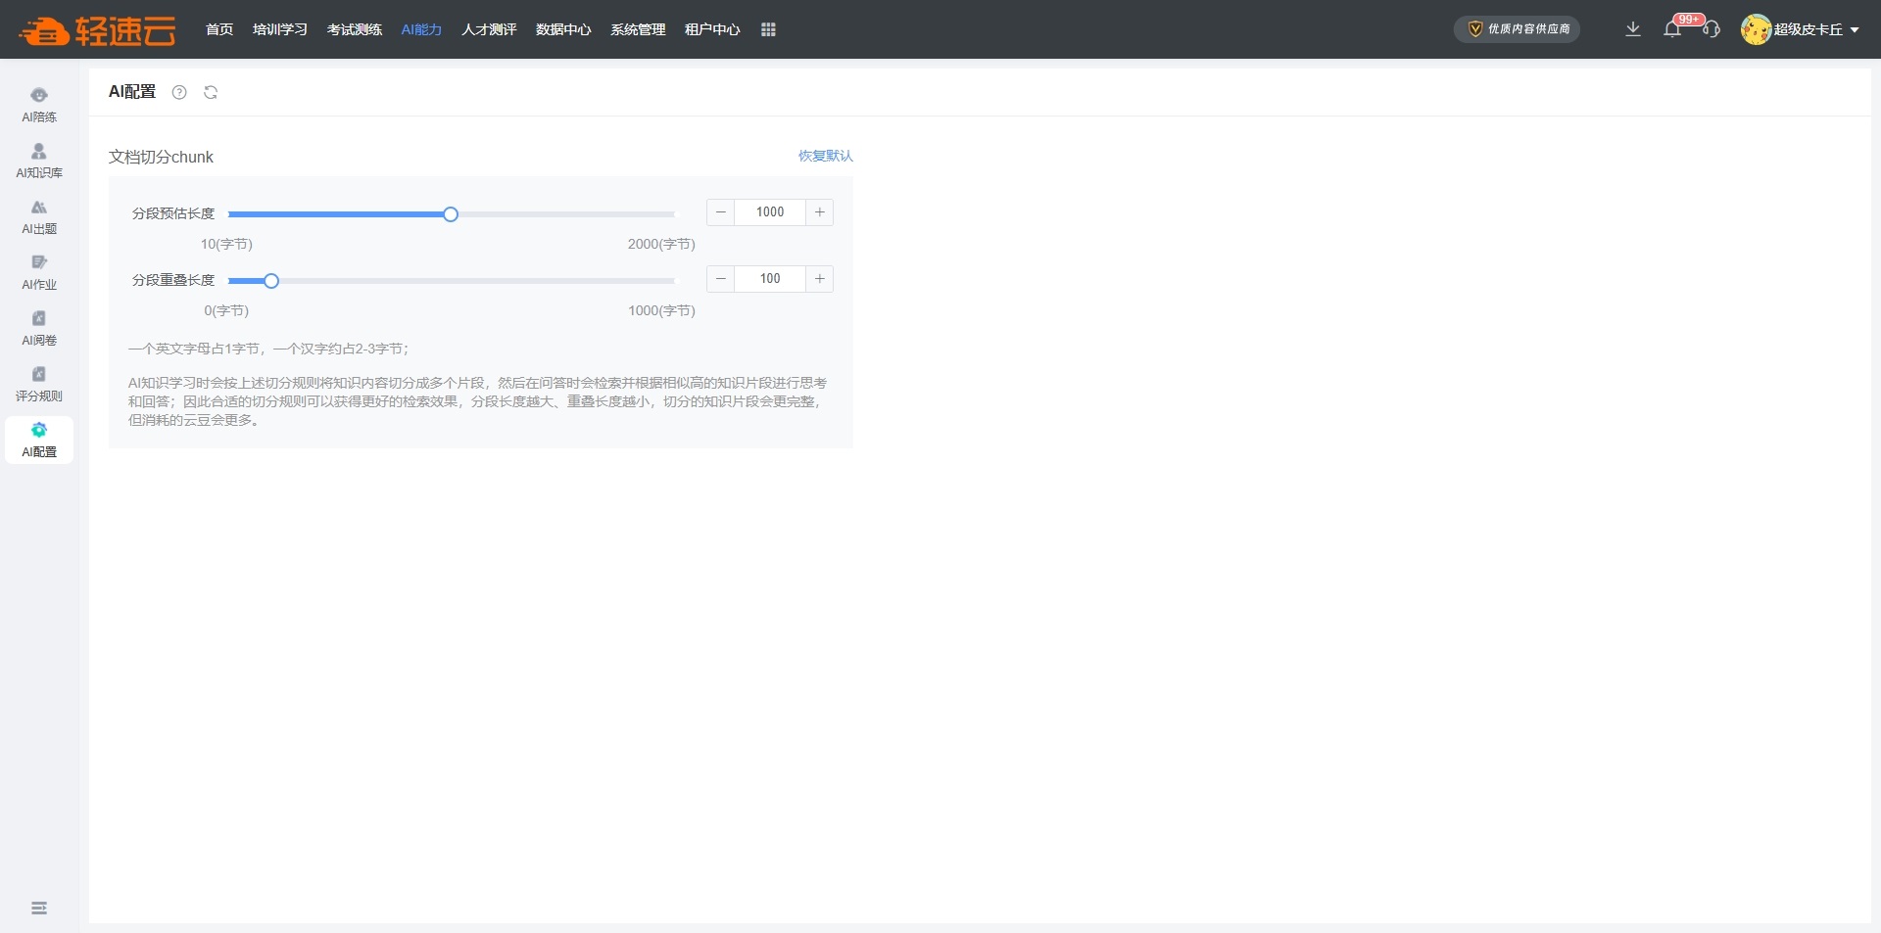Open AI知识库 in the sidebar

pos(39,161)
